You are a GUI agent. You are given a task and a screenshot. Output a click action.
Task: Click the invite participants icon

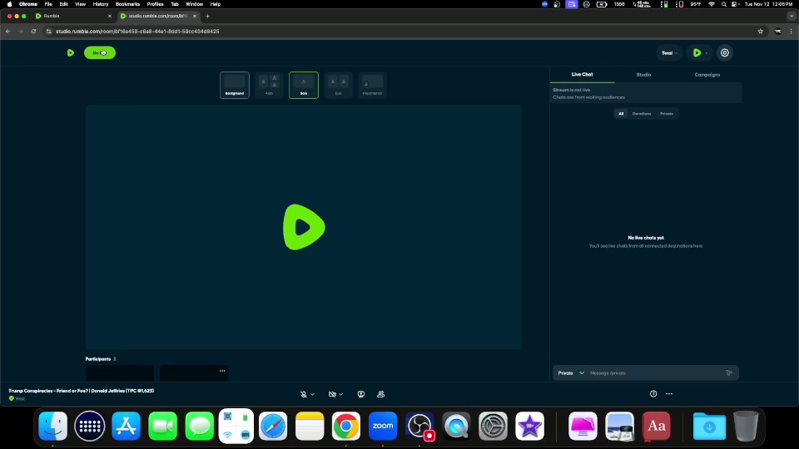(380, 394)
